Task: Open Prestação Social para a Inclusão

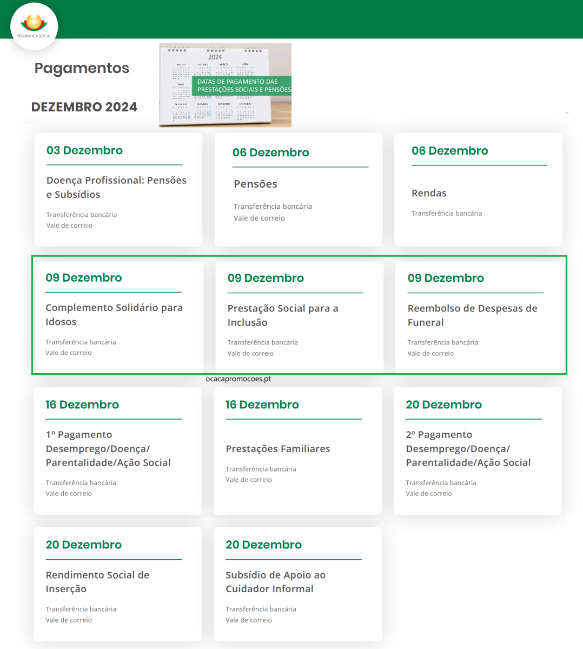Action: point(283,315)
